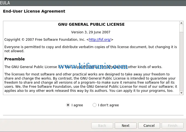Click the scrollbar track below the thumb
This screenshot has width=186, height=132.
point(181,61)
